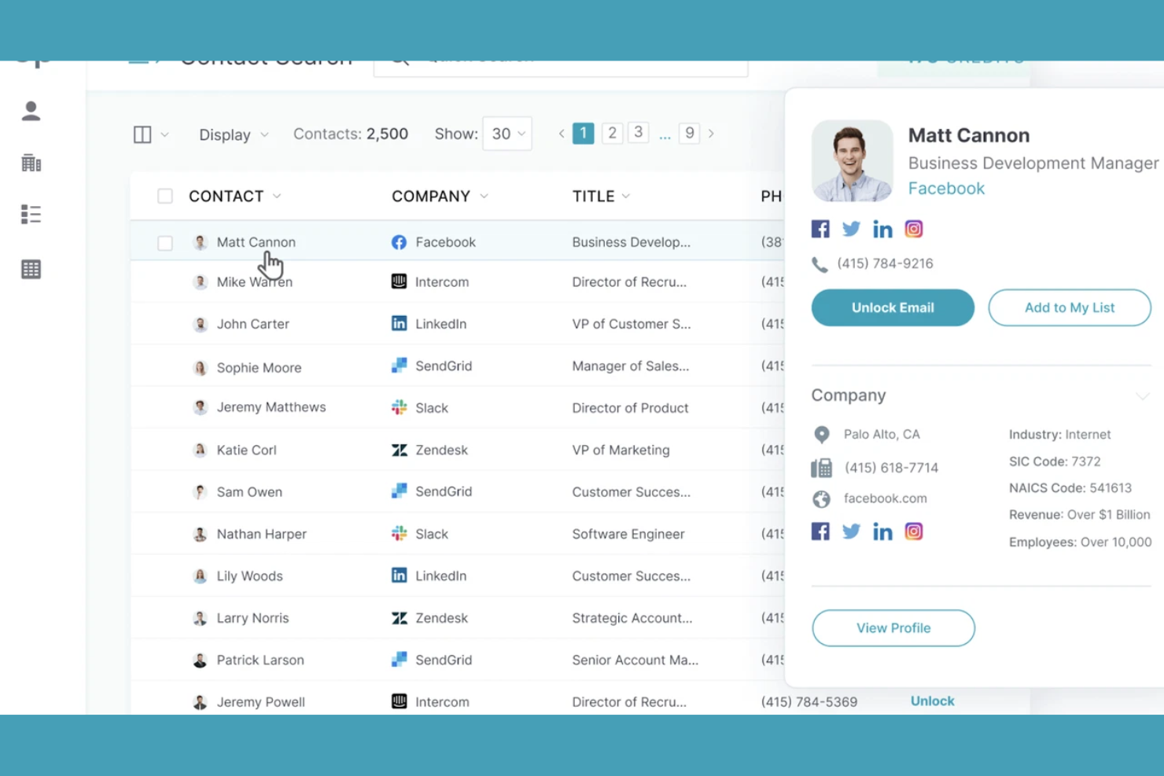Click the NAICS Code: 541613 value
Screen dimensions: 1164x776
pos(1070,488)
